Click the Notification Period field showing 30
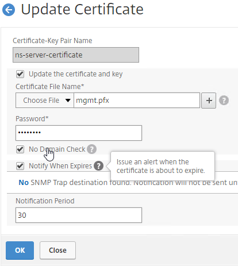Image resolution: width=238 pixels, height=266 pixels. pos(79,215)
